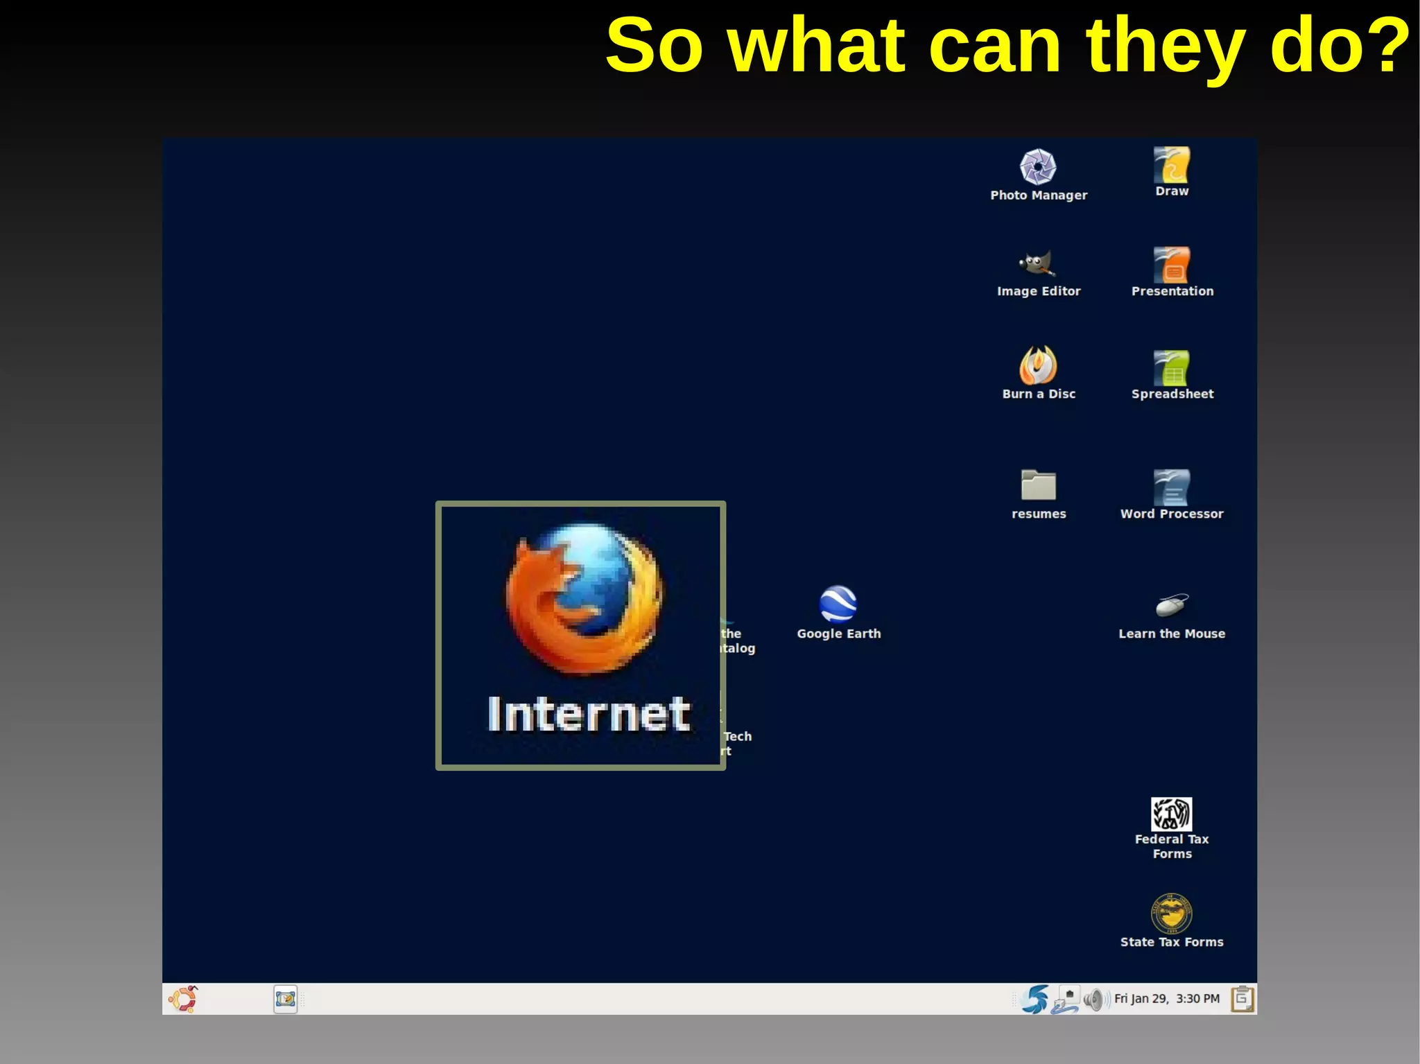This screenshot has width=1420, height=1064.
Task: Click the Ubuntu logo menu in panel
Action: (183, 999)
